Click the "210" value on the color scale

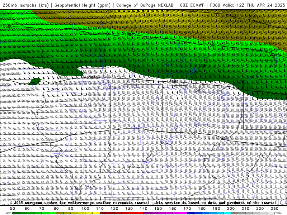coord(246,209)
